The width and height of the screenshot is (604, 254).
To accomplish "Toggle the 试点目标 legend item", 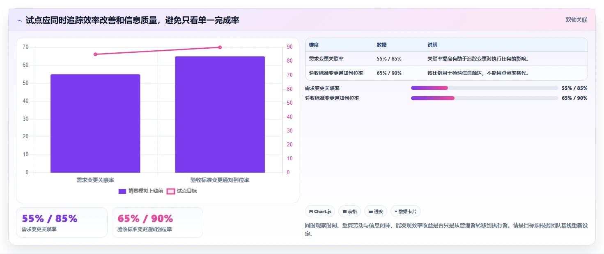I will point(182,191).
